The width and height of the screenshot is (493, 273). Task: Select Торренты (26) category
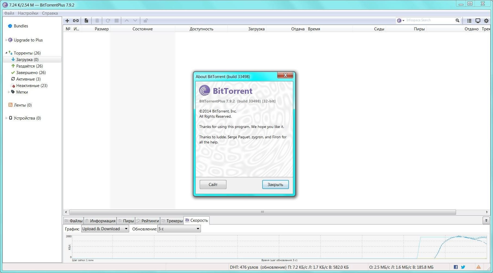click(x=27, y=53)
